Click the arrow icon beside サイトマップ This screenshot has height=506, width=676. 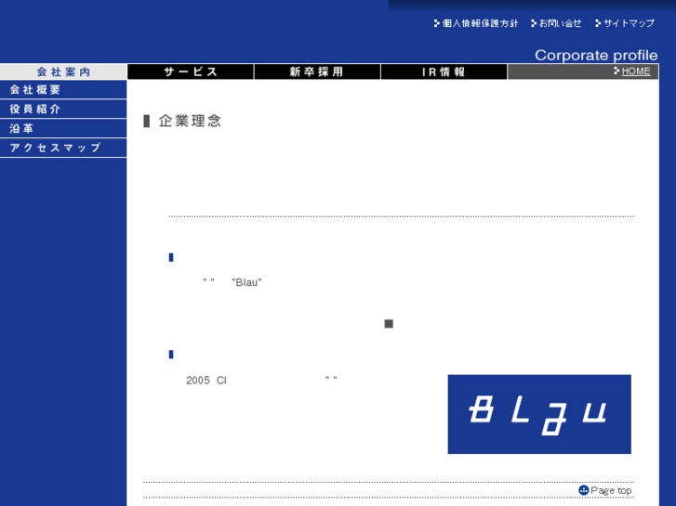click(598, 23)
